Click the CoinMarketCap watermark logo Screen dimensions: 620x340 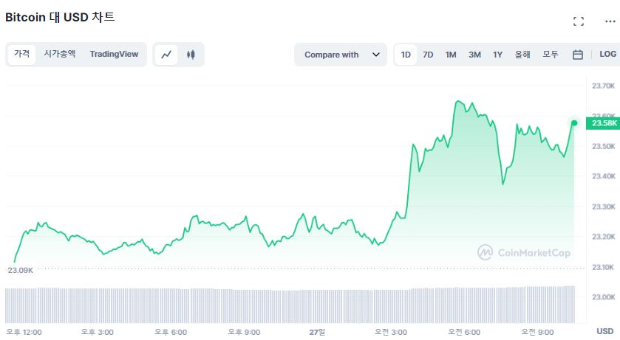pos(523,253)
